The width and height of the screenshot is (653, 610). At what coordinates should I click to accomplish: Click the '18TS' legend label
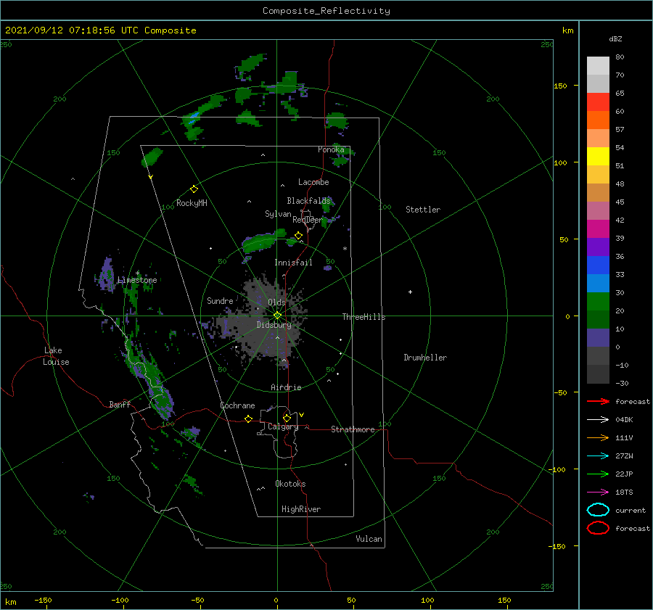point(624,492)
